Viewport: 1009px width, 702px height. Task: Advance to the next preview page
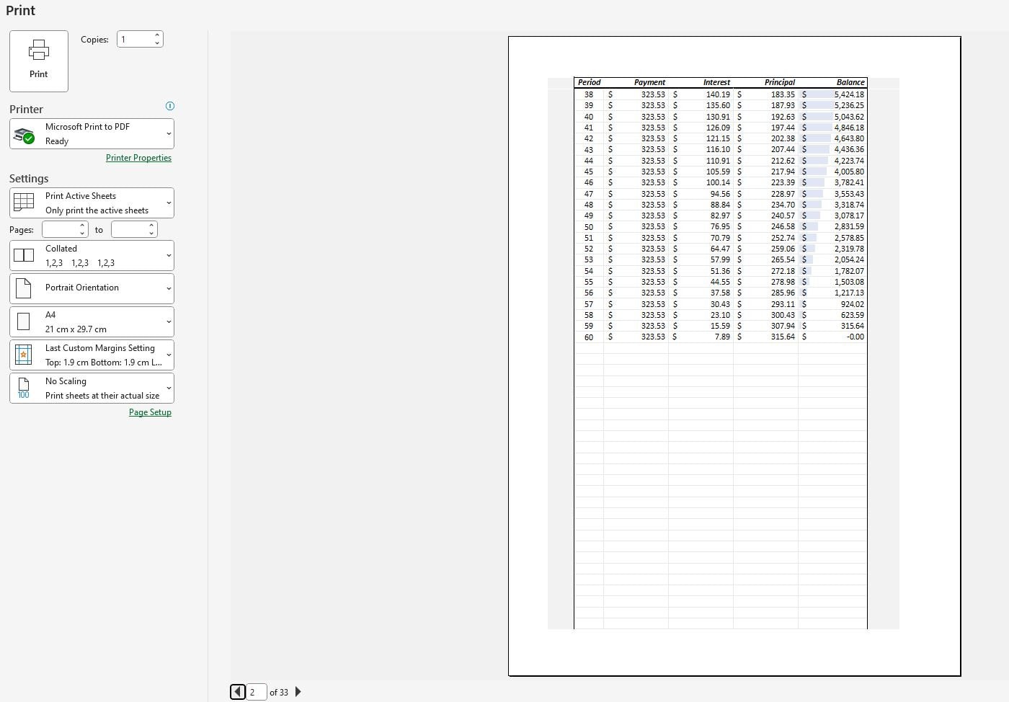tap(298, 691)
